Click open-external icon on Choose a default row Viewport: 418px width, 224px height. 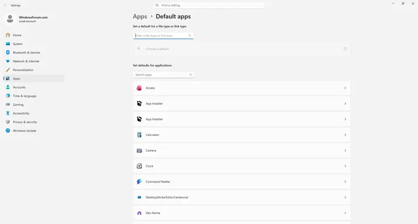click(x=345, y=49)
